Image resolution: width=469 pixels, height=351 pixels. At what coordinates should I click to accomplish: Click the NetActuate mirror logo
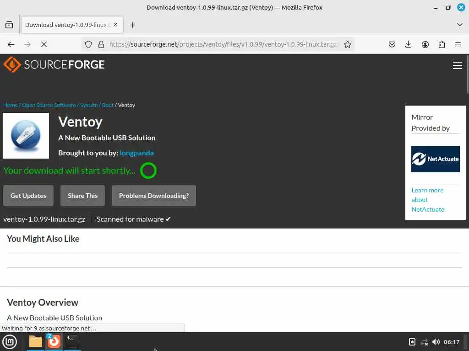point(436,160)
